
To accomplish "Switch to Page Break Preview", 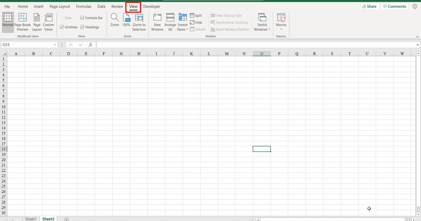I will (x=22, y=22).
